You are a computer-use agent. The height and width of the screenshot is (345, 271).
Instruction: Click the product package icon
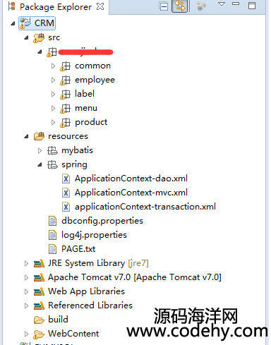[65, 123]
